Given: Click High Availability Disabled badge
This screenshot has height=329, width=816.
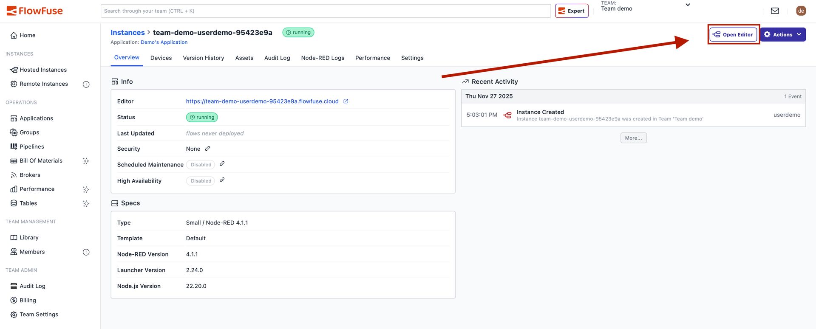Looking at the screenshot, I should [x=201, y=181].
